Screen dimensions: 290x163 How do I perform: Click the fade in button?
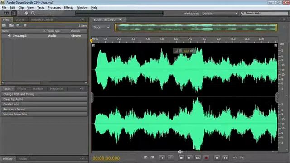point(146,158)
